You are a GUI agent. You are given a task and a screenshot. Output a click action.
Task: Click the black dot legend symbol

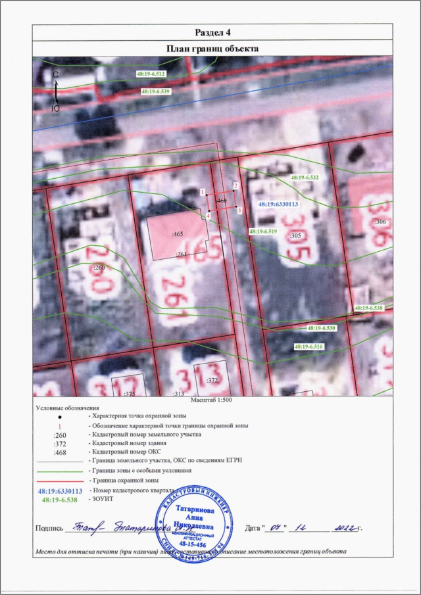tap(59, 417)
